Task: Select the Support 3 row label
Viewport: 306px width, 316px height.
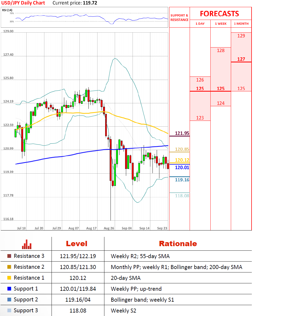Action: click(x=26, y=311)
